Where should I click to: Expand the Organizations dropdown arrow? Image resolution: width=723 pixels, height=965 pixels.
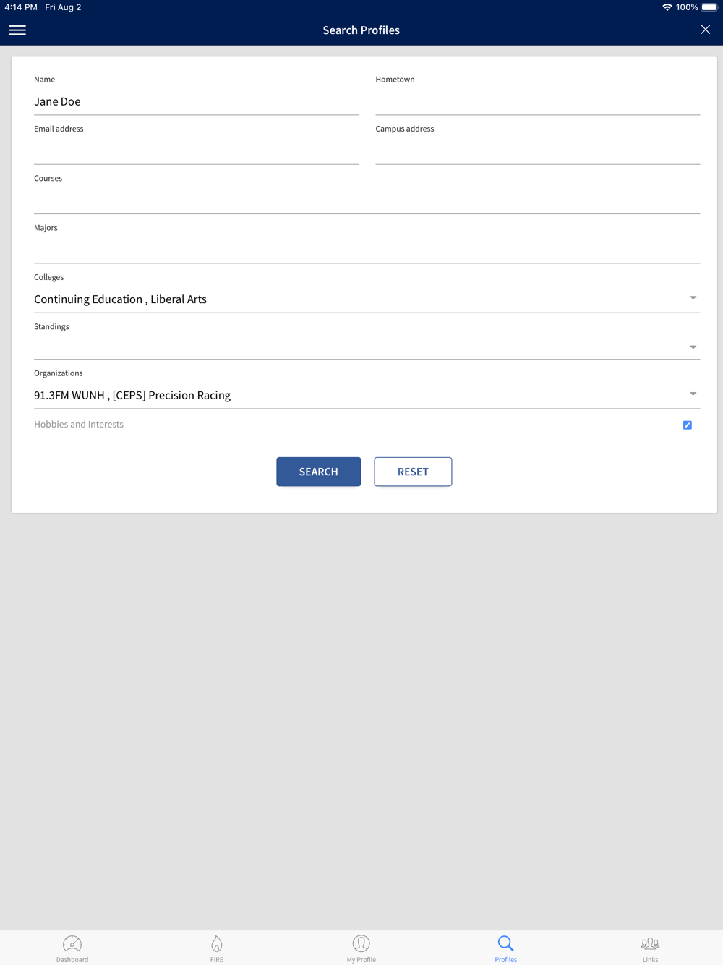click(x=693, y=394)
